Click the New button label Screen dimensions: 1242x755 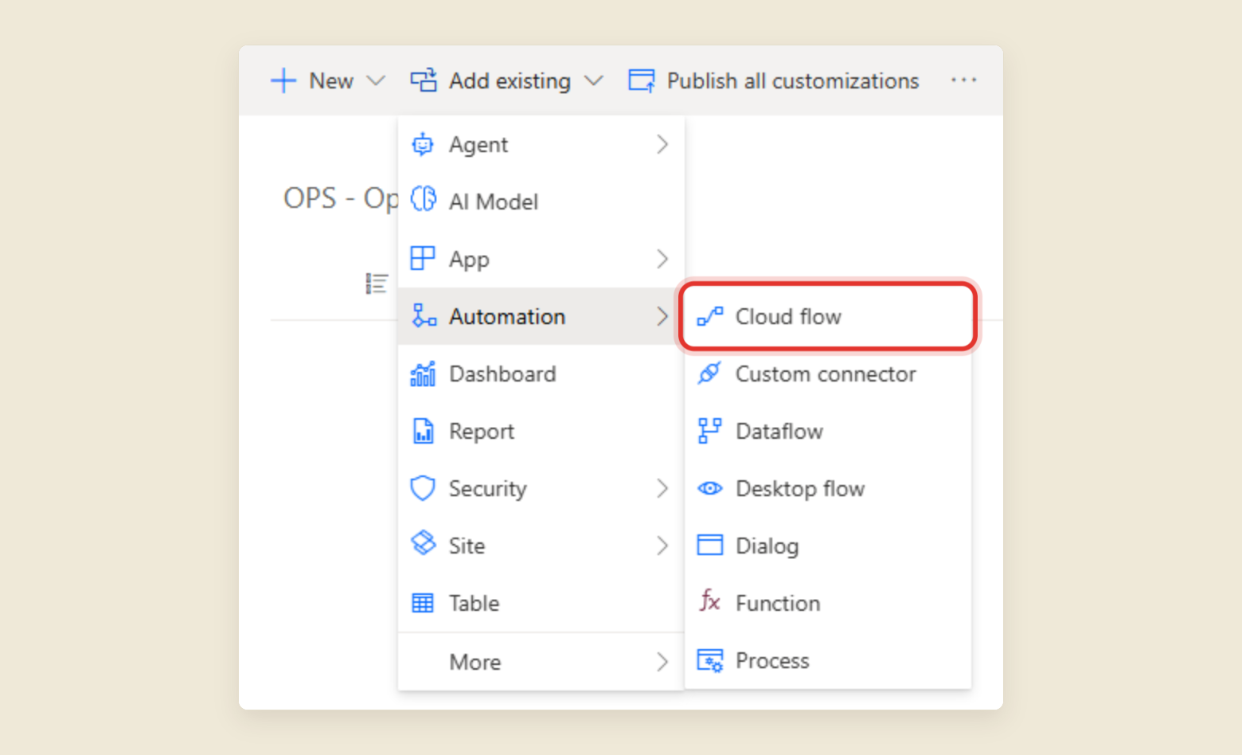(x=331, y=80)
